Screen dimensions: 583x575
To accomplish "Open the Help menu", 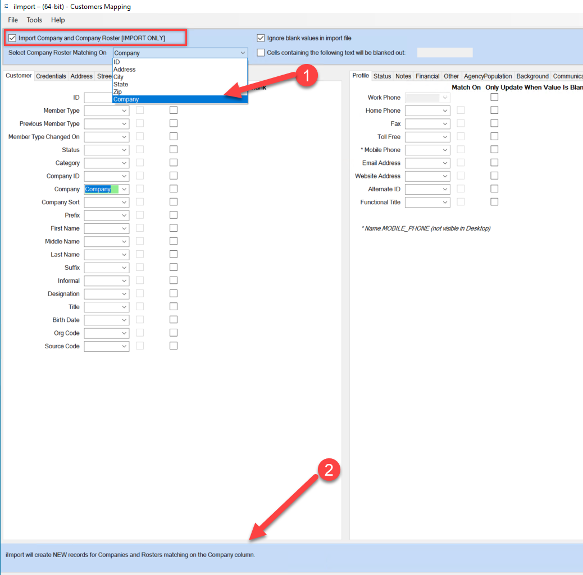I will pyautogui.click(x=58, y=20).
